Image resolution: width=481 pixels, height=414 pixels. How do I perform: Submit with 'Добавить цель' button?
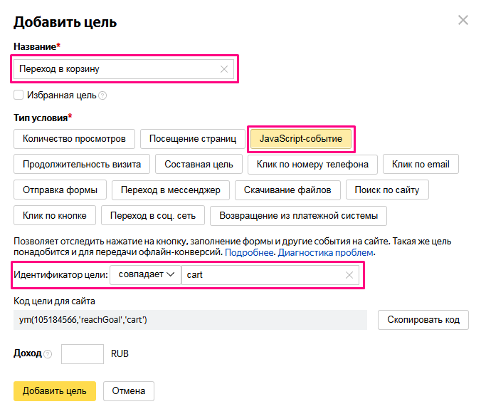click(54, 390)
